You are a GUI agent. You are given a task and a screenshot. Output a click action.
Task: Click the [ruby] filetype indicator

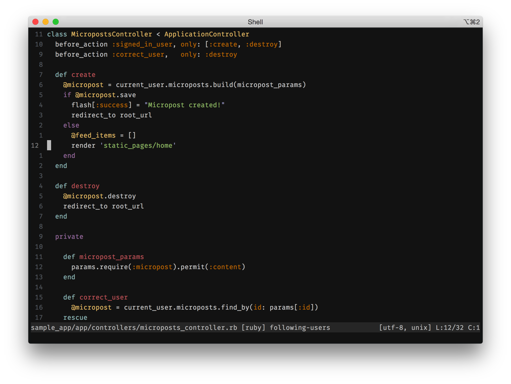pos(253,328)
